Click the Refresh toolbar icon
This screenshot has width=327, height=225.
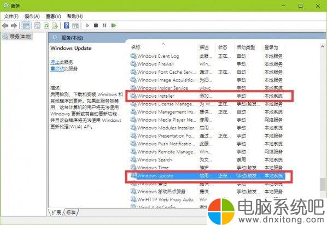[x=46, y=26]
